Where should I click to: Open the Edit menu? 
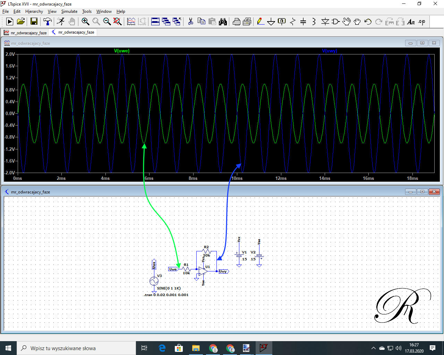(x=17, y=11)
